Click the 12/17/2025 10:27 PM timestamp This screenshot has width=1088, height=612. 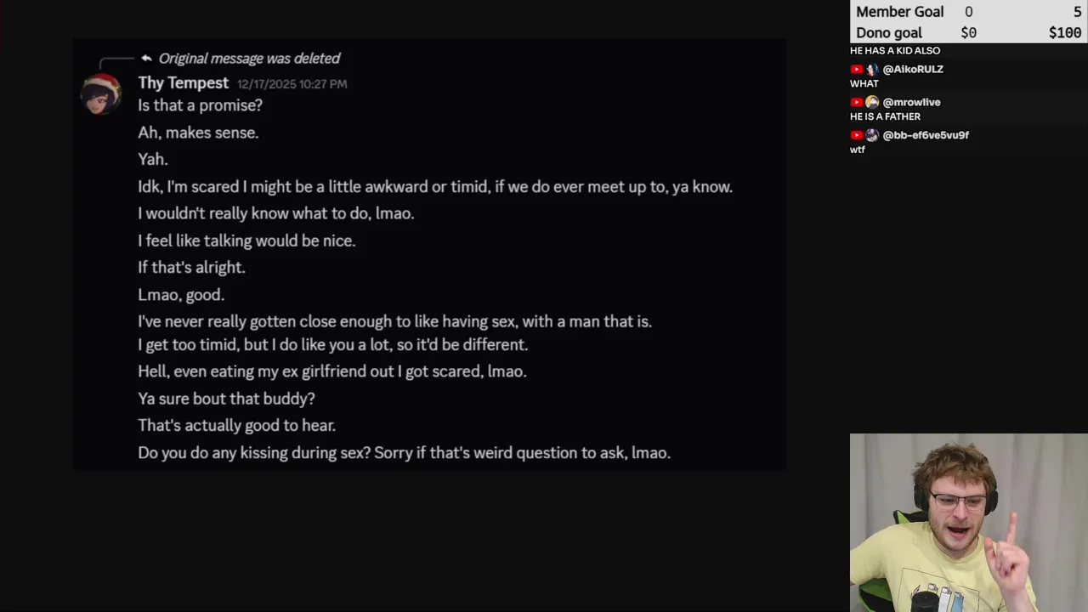pos(292,84)
